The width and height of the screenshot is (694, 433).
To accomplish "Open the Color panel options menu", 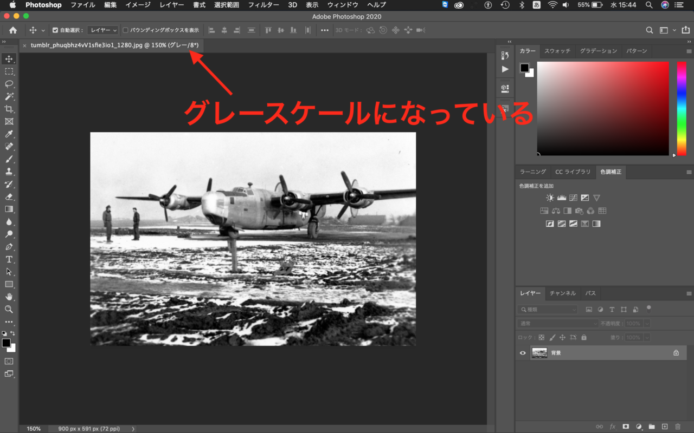I will coord(689,51).
